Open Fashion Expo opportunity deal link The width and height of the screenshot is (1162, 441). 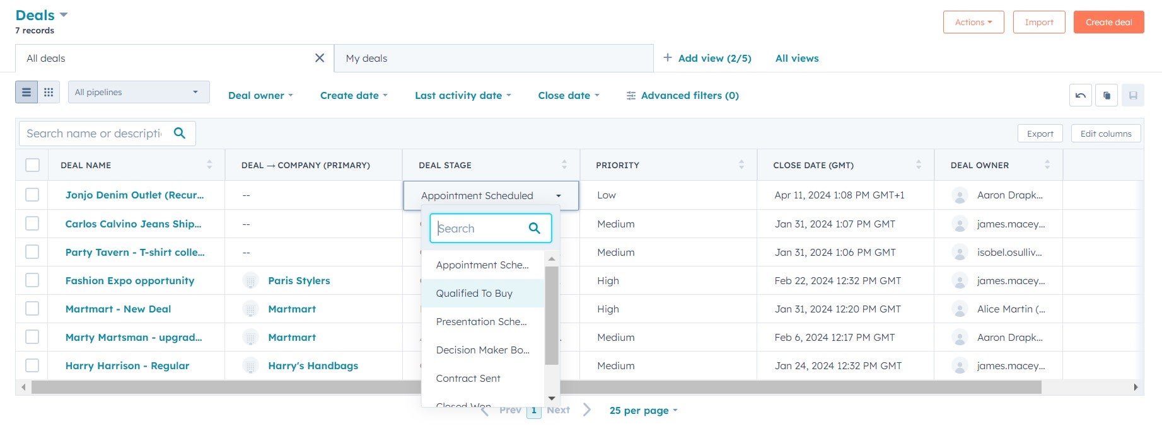[x=130, y=280]
